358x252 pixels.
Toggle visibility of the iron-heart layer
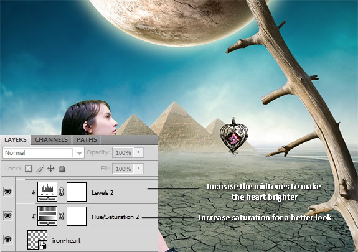[7, 239]
